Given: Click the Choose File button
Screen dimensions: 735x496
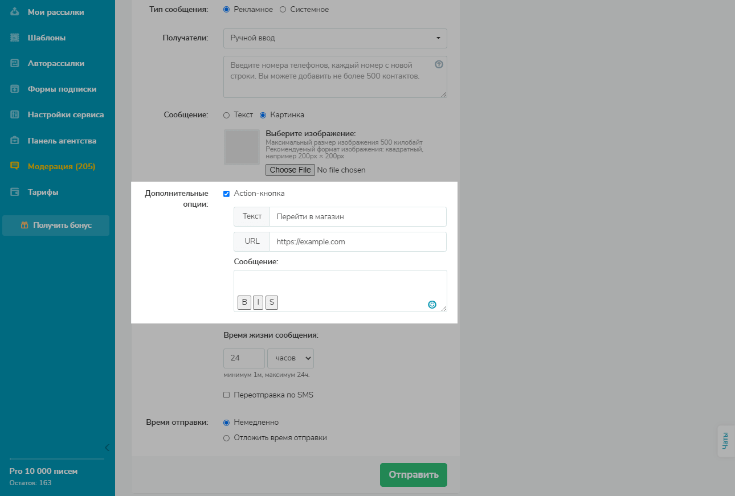Looking at the screenshot, I should 290,170.
